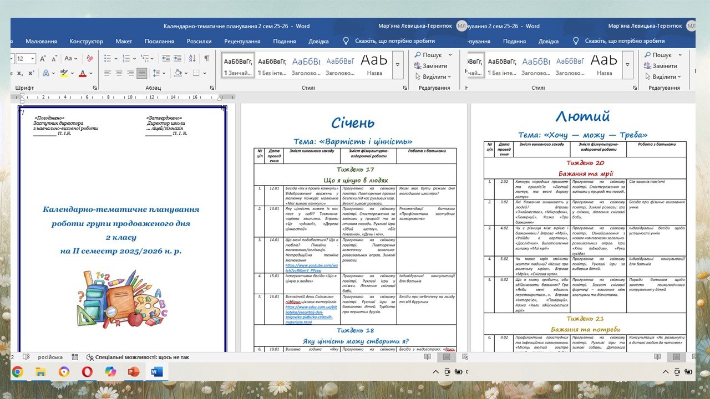Open the Конструктор ribbon tab
Screen dimensions: 710x399
point(86,41)
